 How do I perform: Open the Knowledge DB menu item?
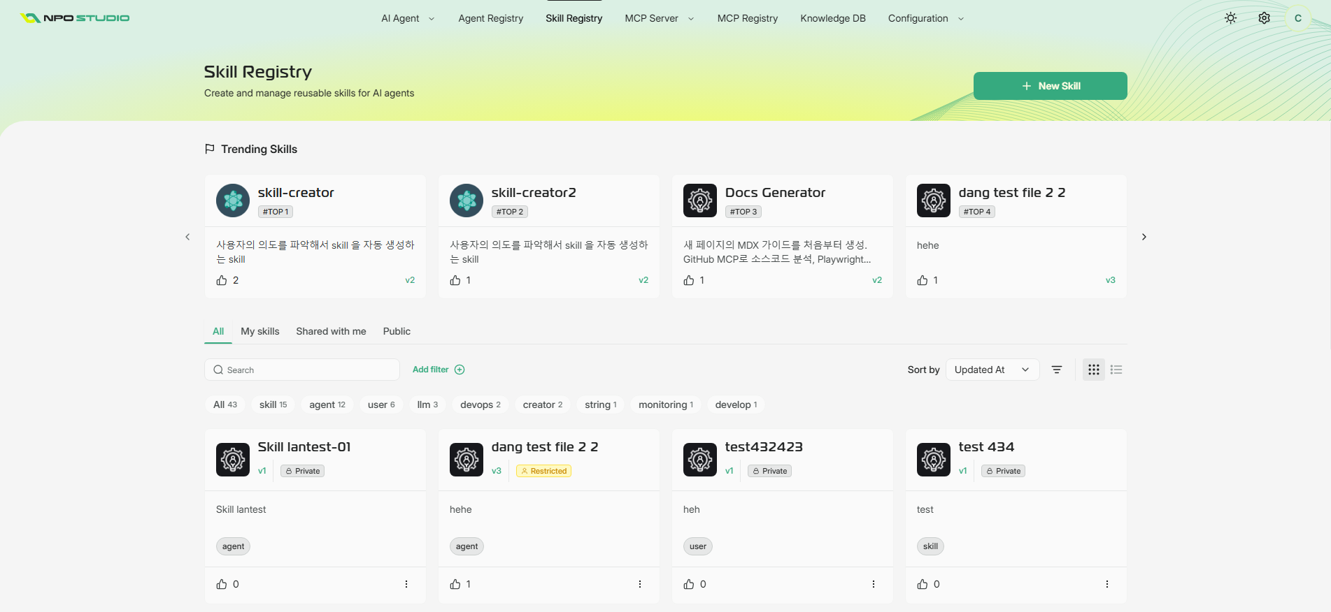(833, 18)
